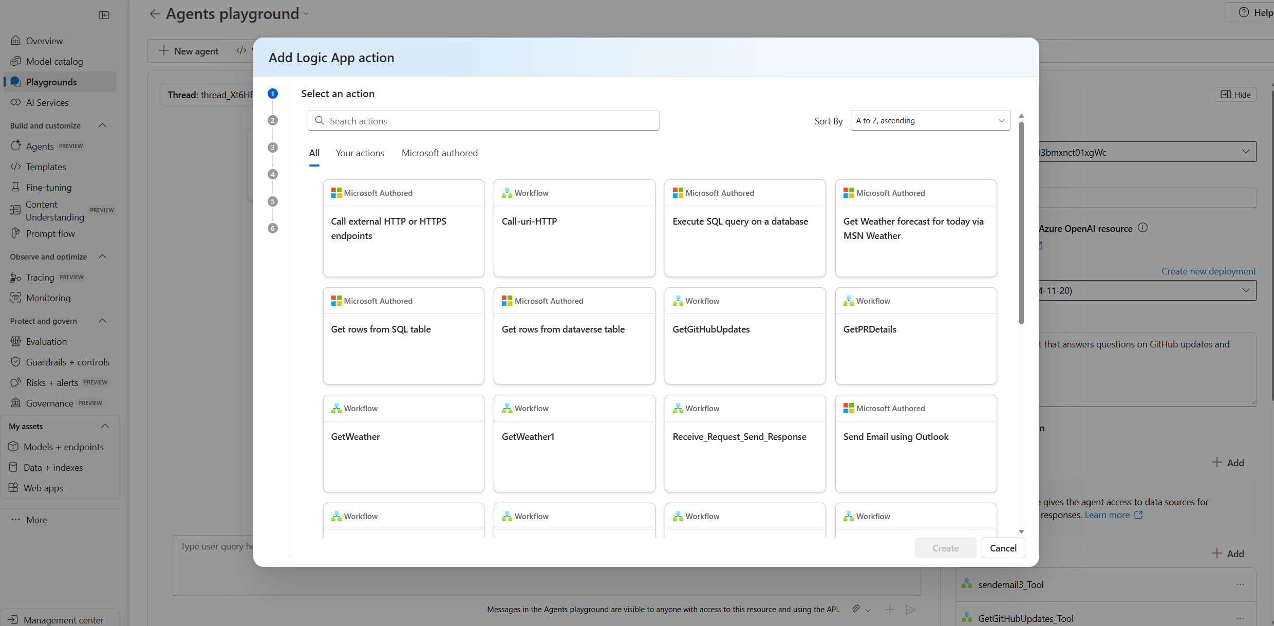
Task: Open the Evaluation section in the sidebar
Action: [46, 341]
